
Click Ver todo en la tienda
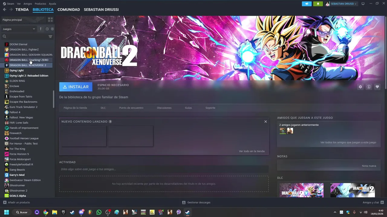pyautogui.click(x=252, y=151)
